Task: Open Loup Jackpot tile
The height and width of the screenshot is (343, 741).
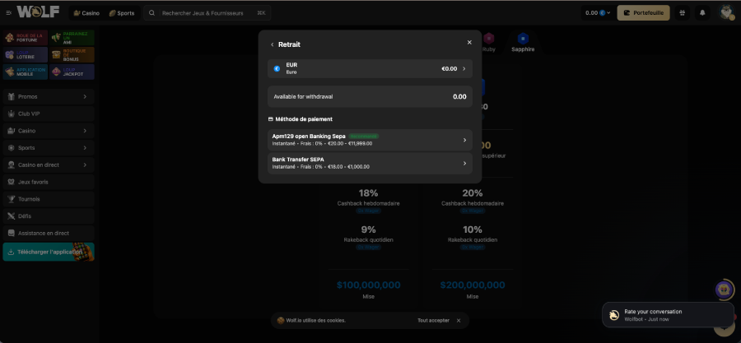Action: (72, 72)
